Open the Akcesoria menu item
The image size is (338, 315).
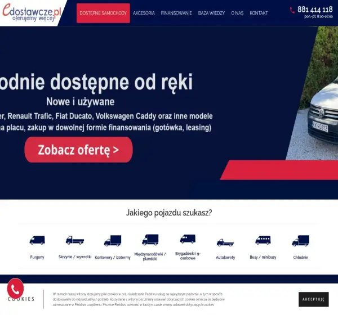click(x=144, y=13)
